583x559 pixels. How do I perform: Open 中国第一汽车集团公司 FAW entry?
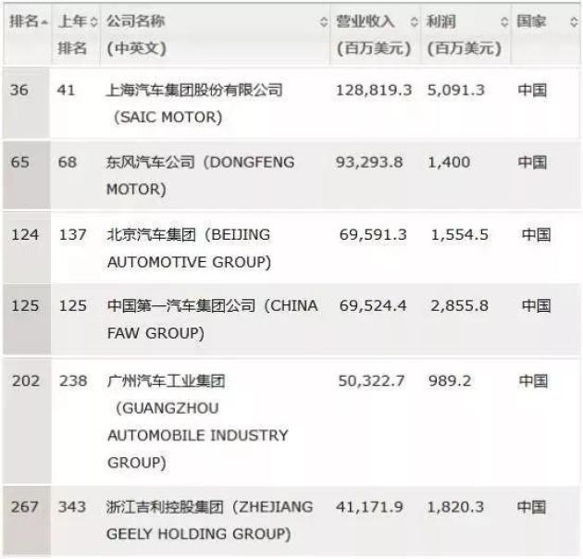pos(212,319)
